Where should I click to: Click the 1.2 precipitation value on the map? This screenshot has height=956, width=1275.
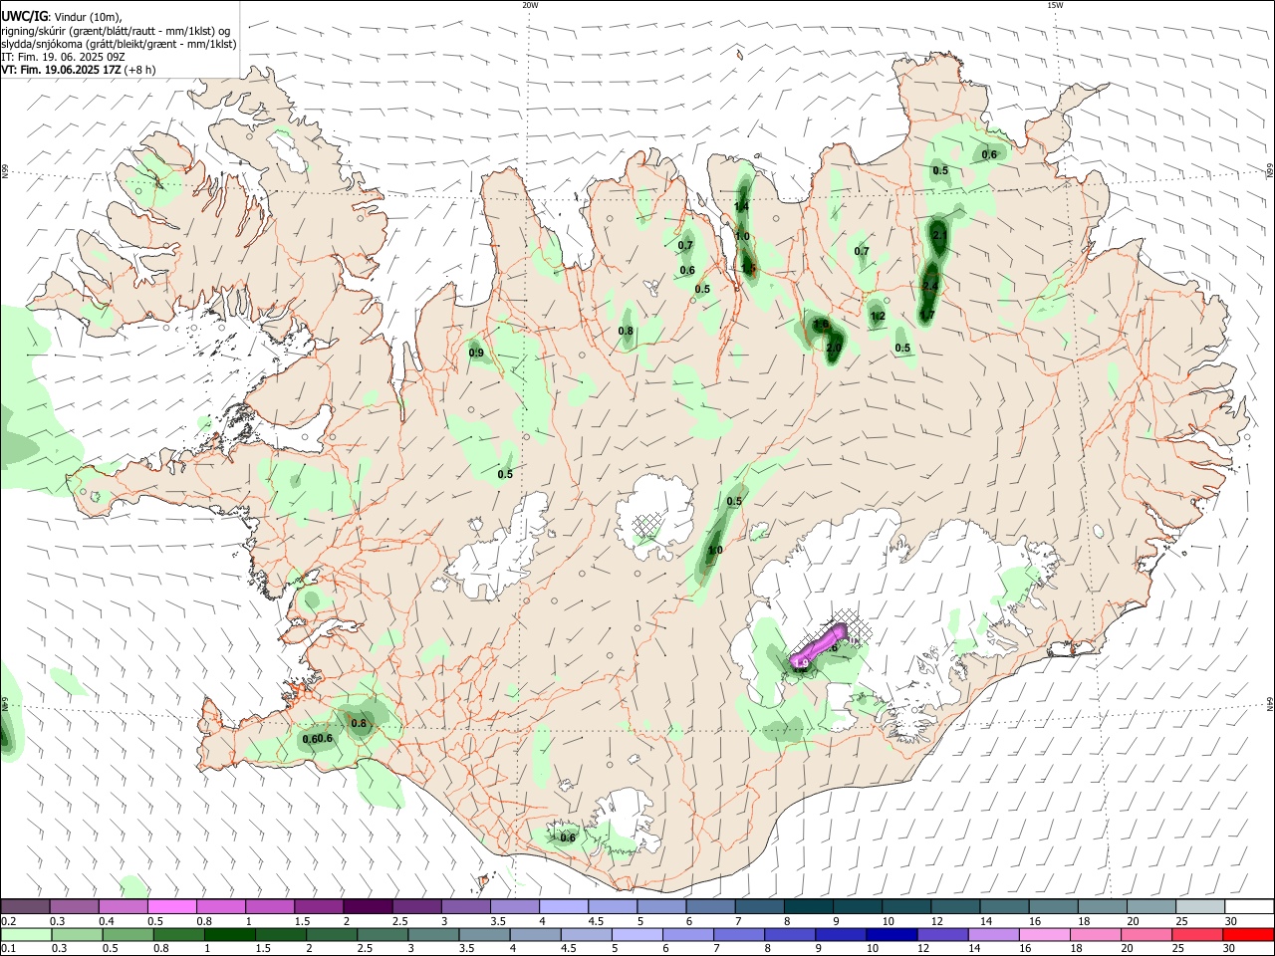pyautogui.click(x=878, y=317)
